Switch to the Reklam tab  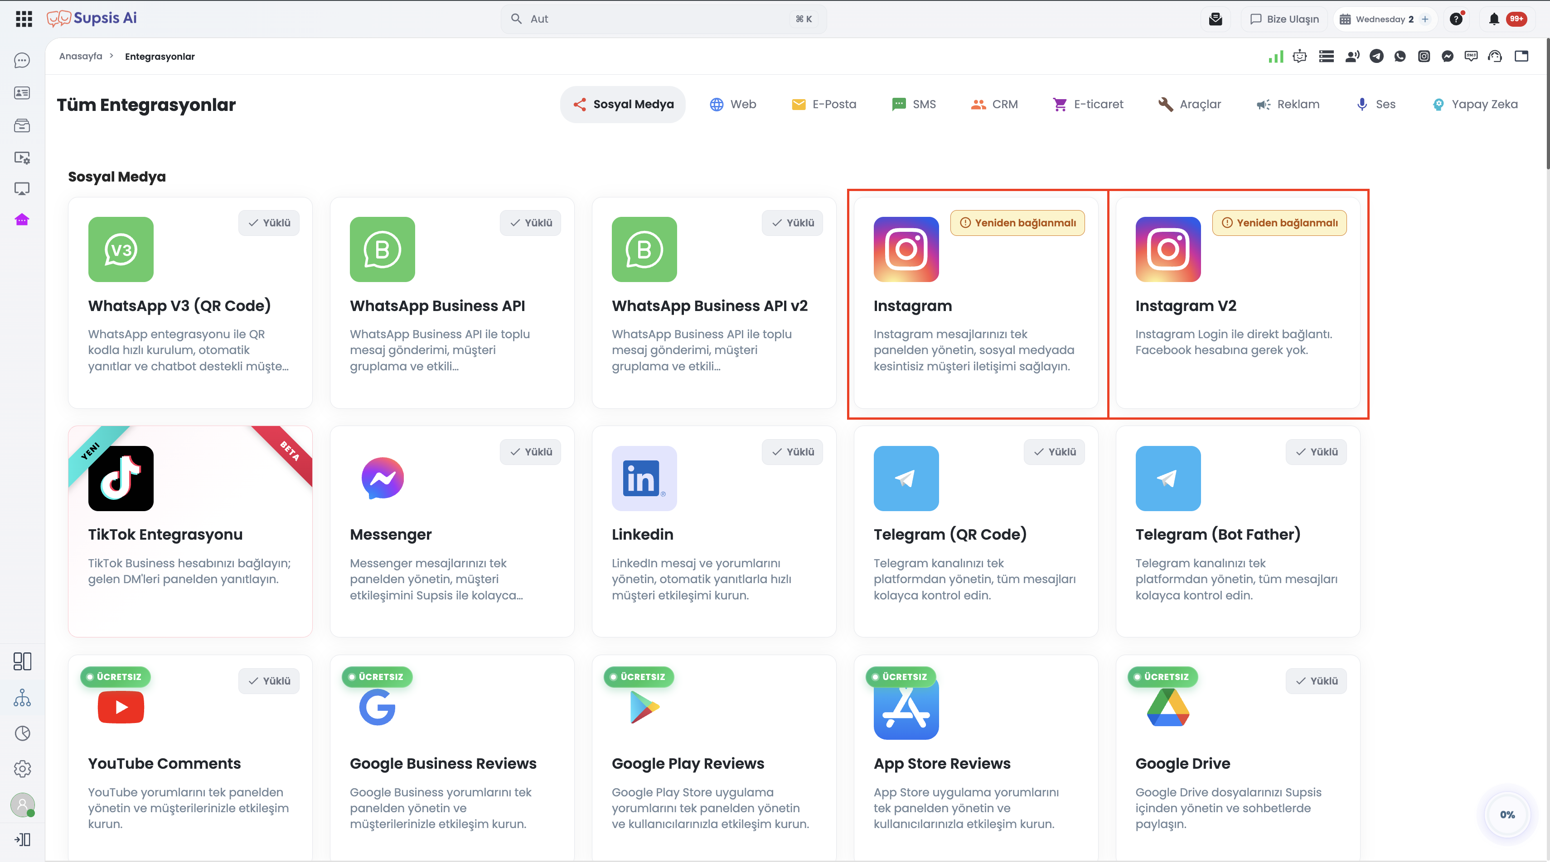1288,104
